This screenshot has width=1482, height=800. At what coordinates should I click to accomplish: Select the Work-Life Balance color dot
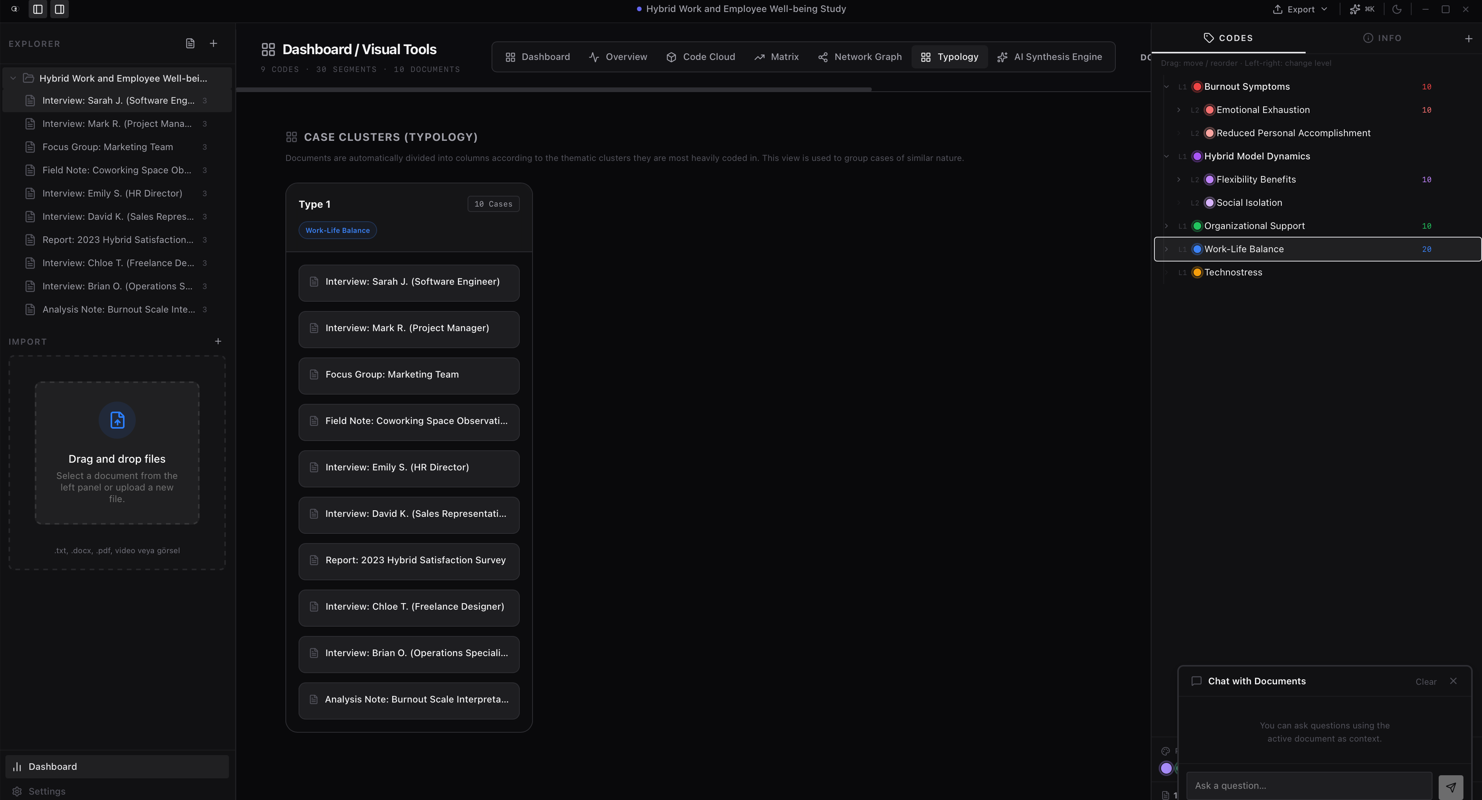[1198, 249]
